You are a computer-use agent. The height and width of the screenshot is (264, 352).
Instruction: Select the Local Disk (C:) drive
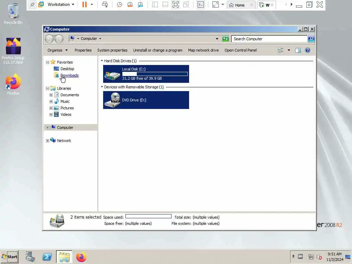[146, 74]
